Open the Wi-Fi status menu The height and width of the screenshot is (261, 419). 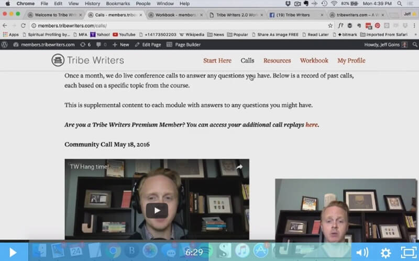coord(334,4)
